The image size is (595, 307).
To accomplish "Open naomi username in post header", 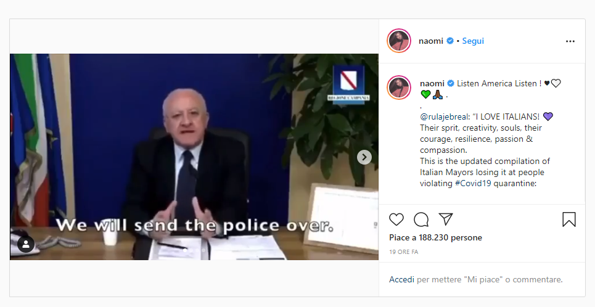I will click(431, 41).
